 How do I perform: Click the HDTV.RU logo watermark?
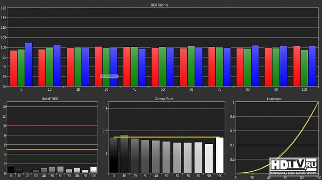293,167
